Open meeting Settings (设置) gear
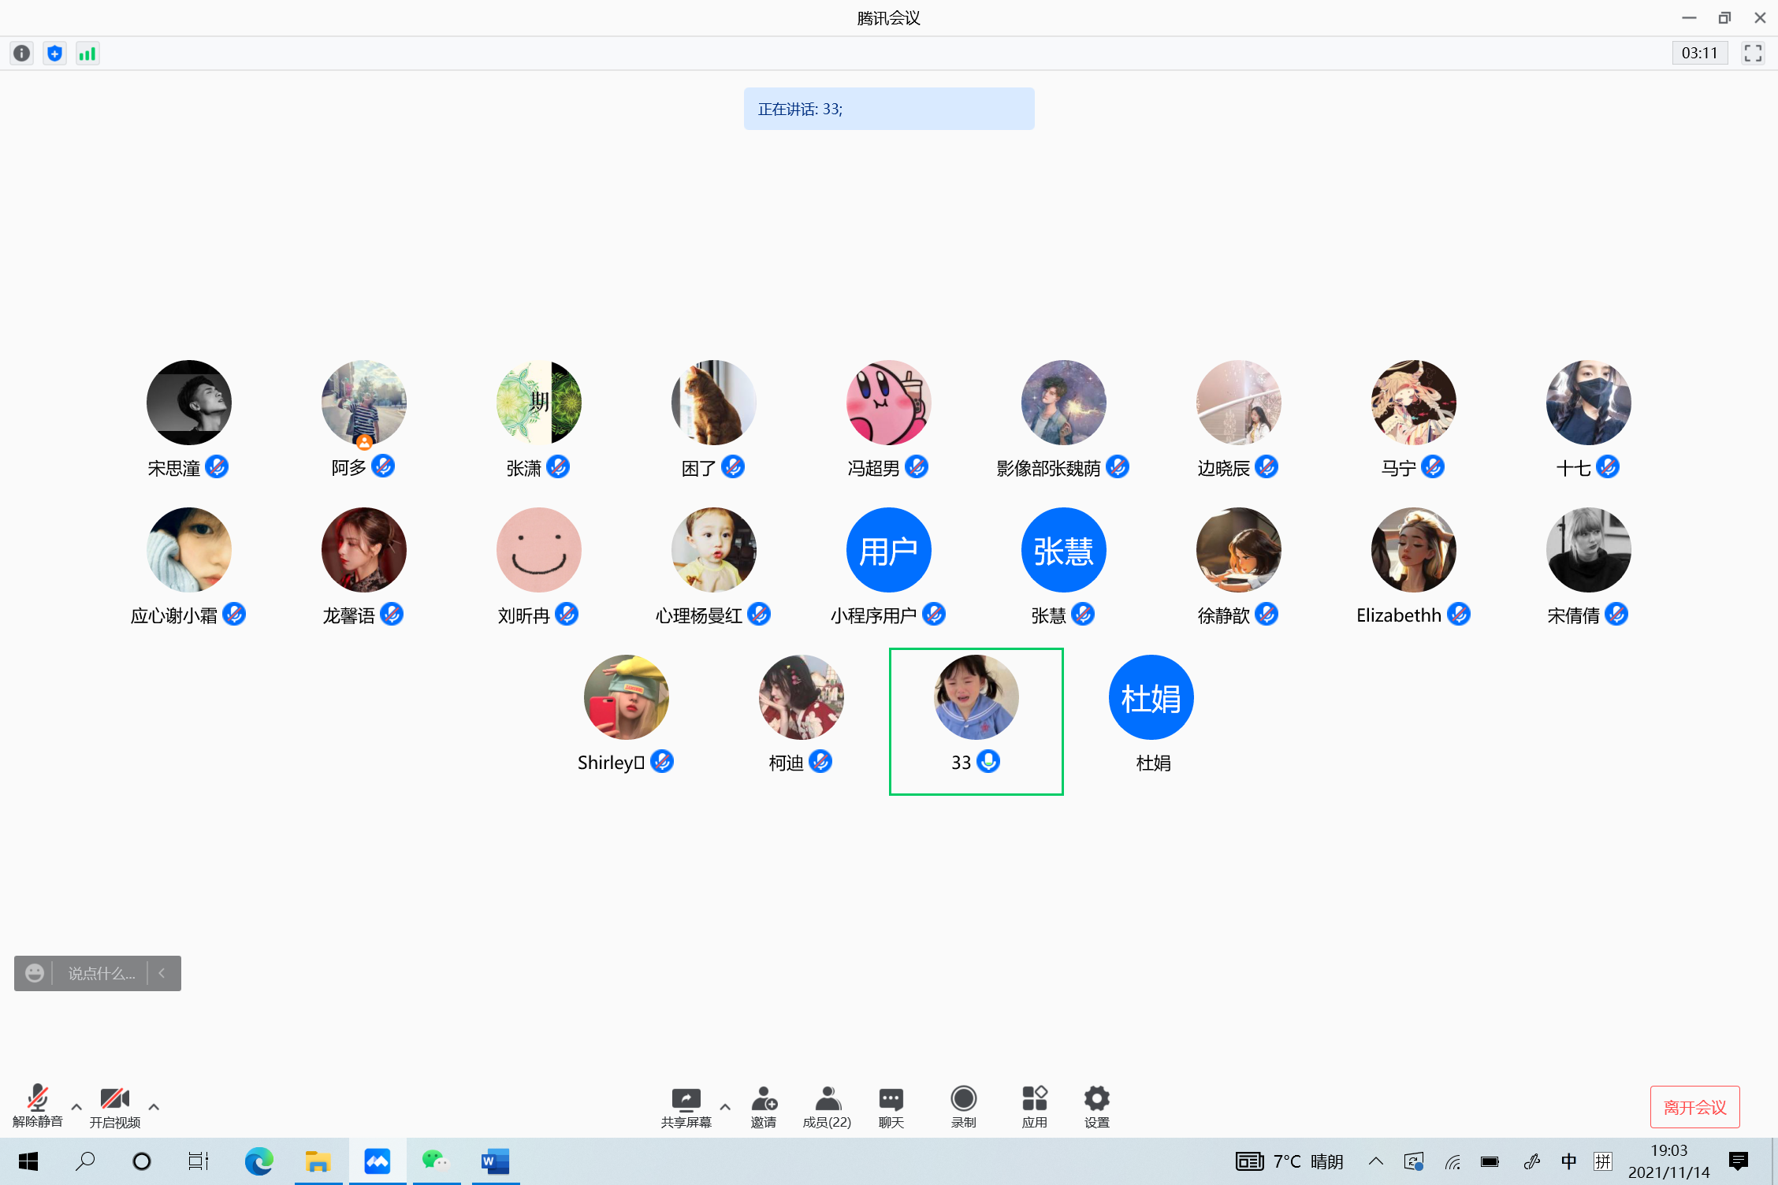Screen dimensions: 1778x1185 1096,1106
